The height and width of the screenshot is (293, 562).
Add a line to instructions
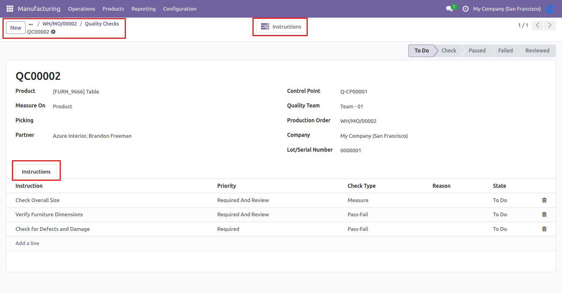click(x=27, y=243)
